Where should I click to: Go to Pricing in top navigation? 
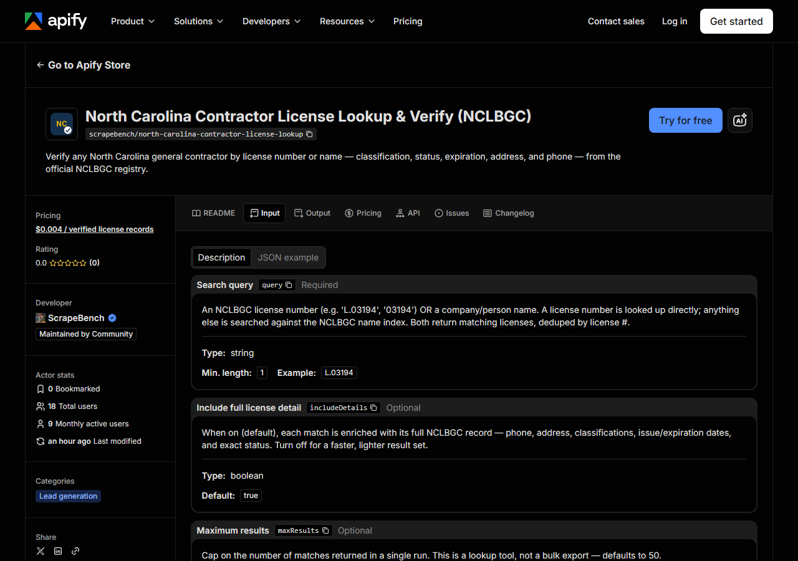pyautogui.click(x=408, y=21)
